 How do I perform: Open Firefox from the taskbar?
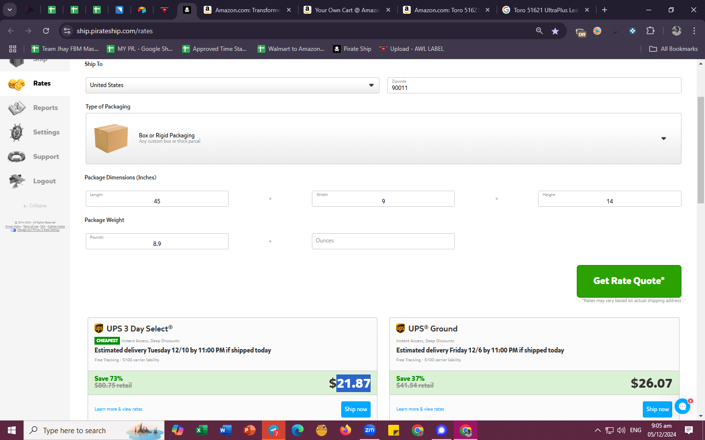coord(346,430)
